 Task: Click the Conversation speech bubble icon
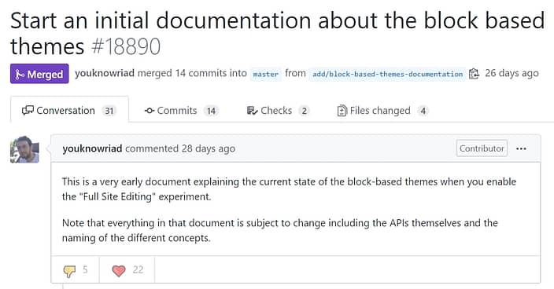28,111
